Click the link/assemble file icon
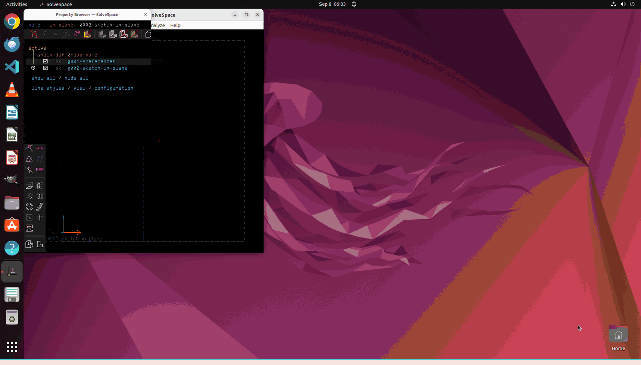Image resolution: width=641 pixels, height=365 pixels. pyautogui.click(x=29, y=228)
